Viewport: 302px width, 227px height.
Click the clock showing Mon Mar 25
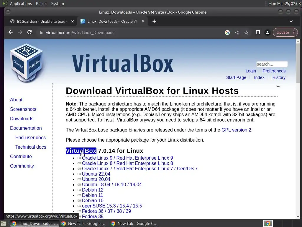point(284,4)
